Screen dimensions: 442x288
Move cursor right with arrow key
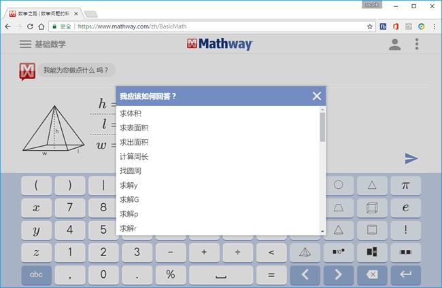(339, 275)
